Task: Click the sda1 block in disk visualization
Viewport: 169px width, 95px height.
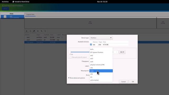Action: point(90,23)
